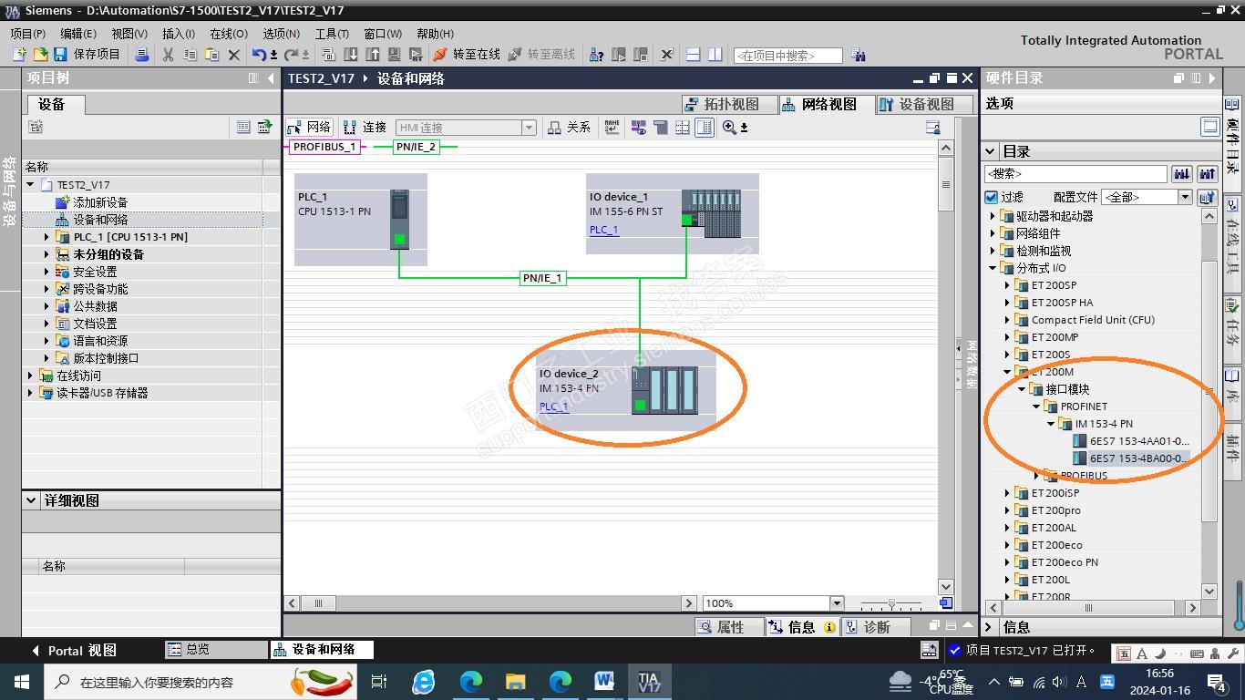Viewport: 1245px width, 700px height.
Task: Collapse the 分布式 I/O catalog folder
Action: 993,268
